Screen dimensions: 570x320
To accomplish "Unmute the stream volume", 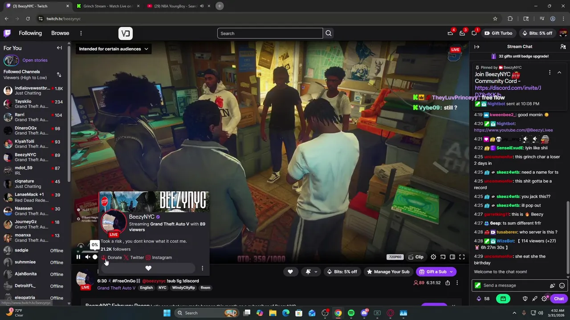I will point(88,257).
